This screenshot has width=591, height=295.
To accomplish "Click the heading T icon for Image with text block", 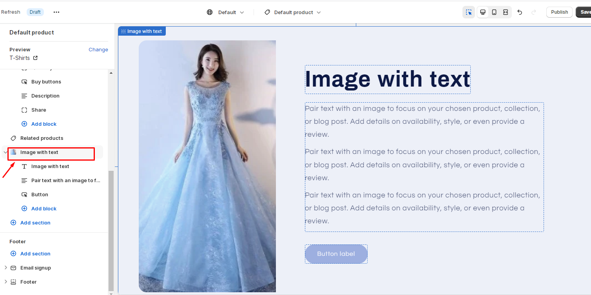I will 24,167.
